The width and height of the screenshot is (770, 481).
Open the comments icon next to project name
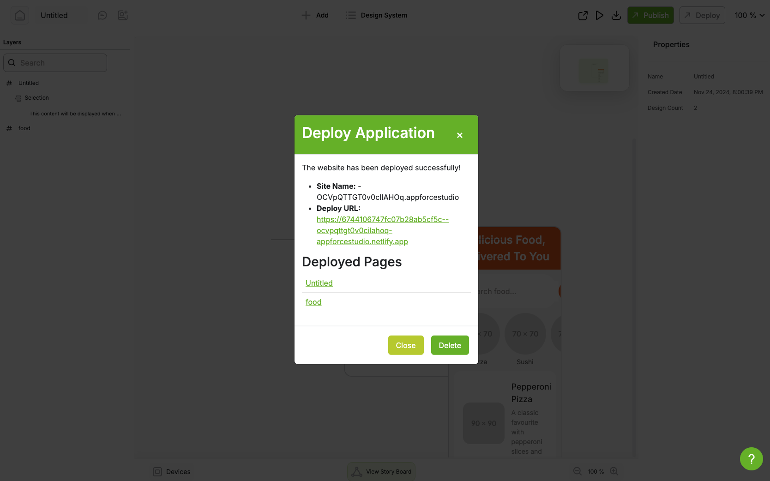(x=102, y=15)
